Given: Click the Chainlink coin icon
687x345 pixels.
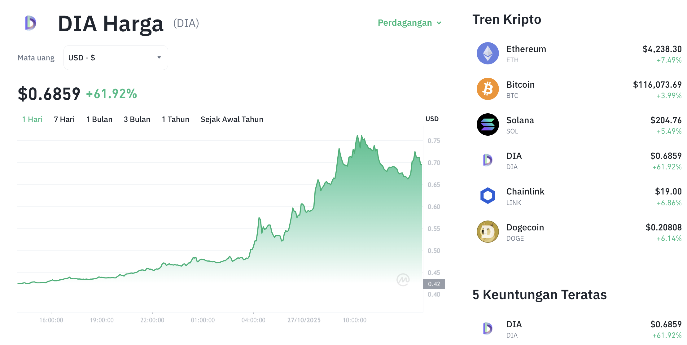Looking at the screenshot, I should click(x=488, y=196).
